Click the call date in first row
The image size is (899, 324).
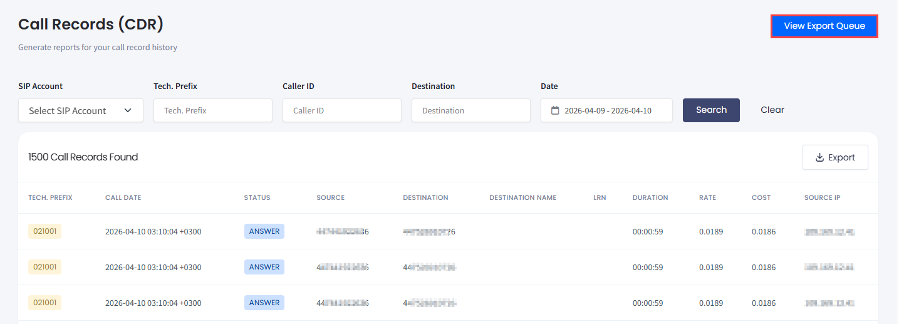[x=153, y=232]
